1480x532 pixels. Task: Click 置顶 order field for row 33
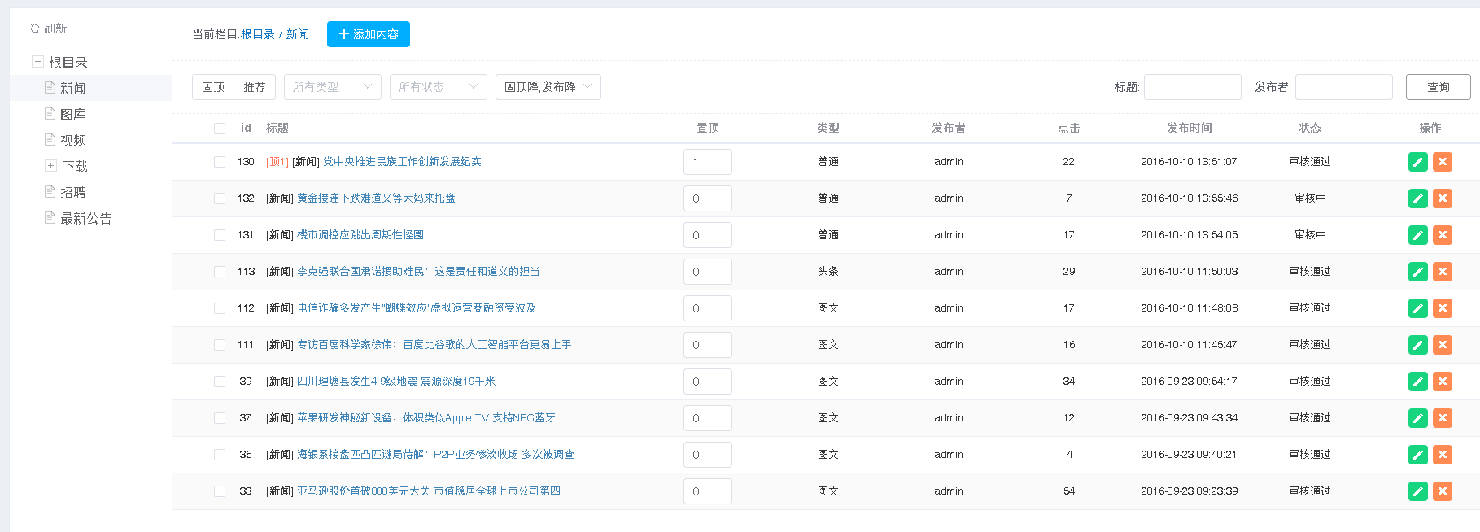[708, 491]
